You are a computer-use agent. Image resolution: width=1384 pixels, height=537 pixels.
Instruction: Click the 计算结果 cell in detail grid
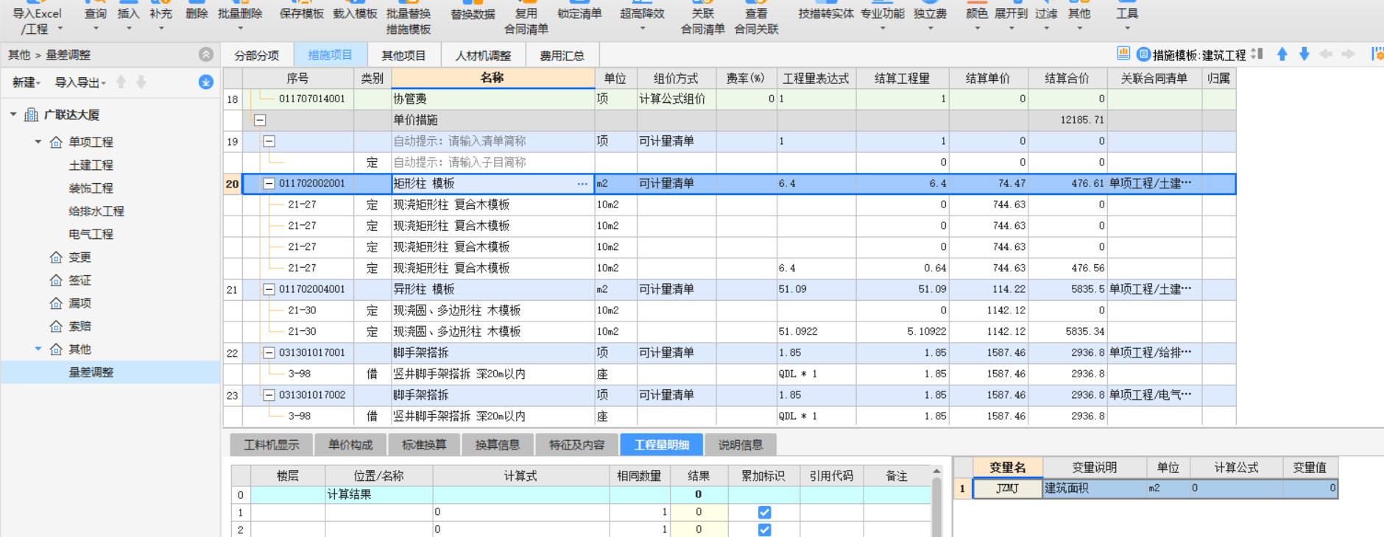(378, 495)
